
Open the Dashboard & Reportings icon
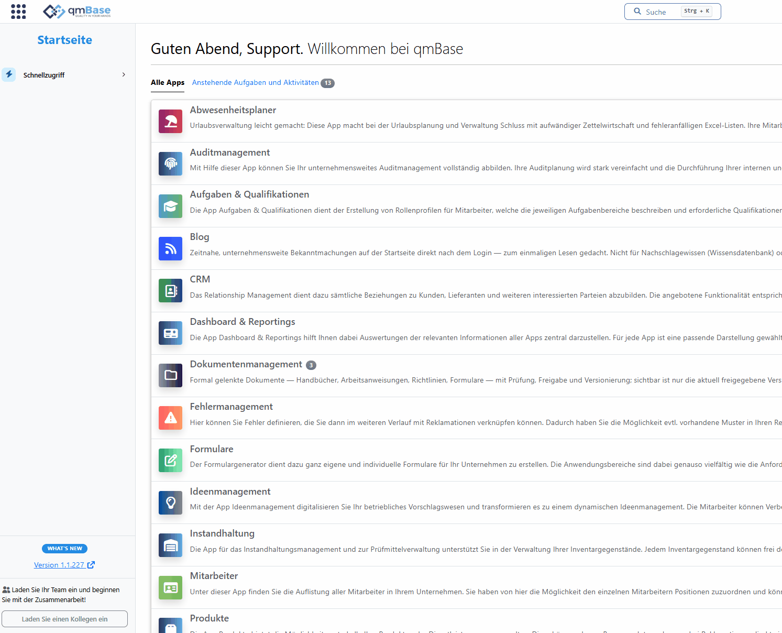pyautogui.click(x=170, y=333)
